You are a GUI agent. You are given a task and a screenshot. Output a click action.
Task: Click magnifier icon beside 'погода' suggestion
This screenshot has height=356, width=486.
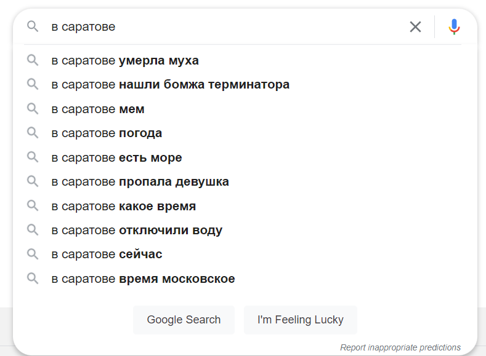pos(33,133)
